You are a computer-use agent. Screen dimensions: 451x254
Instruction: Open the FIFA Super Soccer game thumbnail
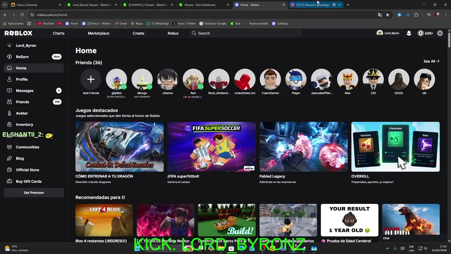(x=212, y=147)
